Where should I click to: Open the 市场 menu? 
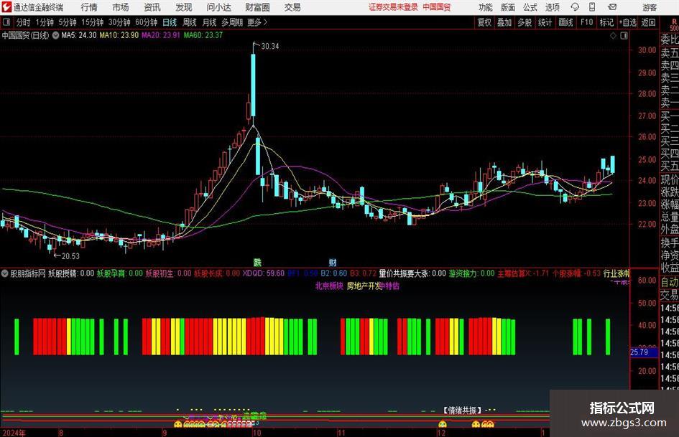[x=121, y=7]
